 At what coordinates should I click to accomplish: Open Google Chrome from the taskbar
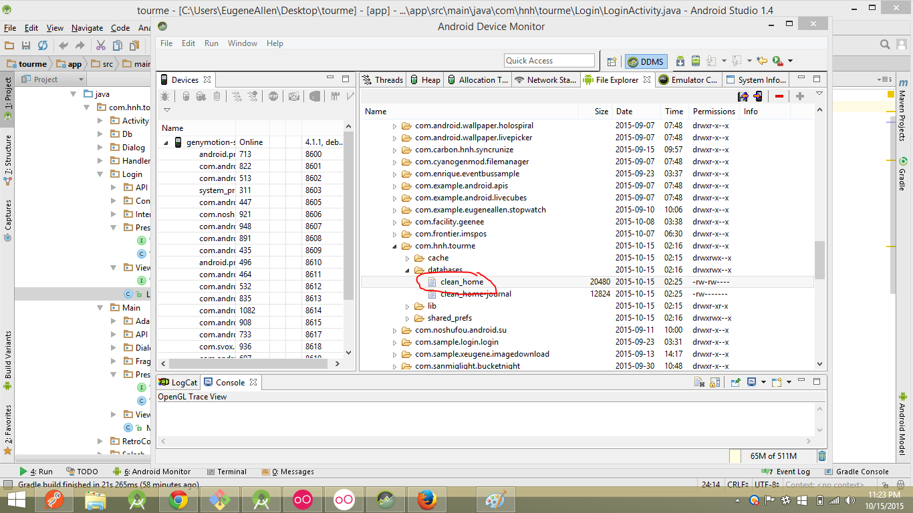[178, 500]
